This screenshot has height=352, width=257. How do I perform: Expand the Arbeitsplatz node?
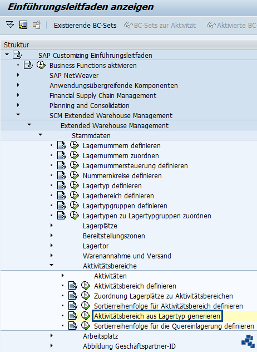pyautogui.click(x=52, y=336)
